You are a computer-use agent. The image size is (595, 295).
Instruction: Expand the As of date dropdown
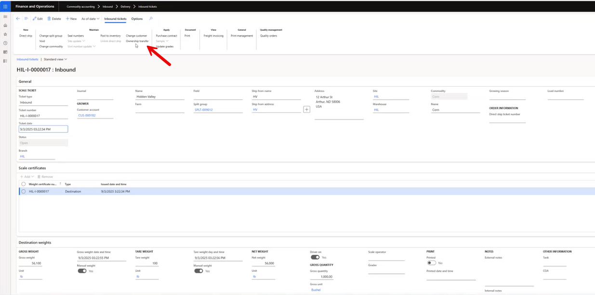[90, 19]
